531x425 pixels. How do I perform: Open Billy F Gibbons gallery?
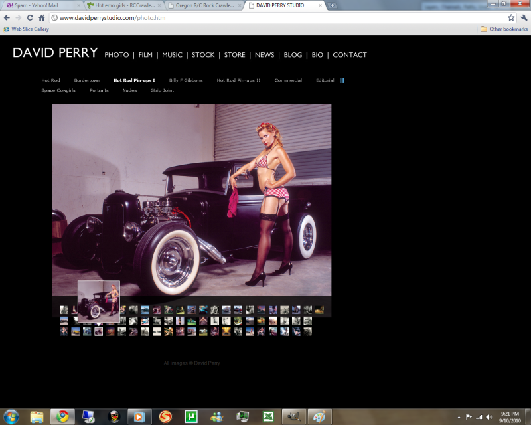tap(186, 80)
